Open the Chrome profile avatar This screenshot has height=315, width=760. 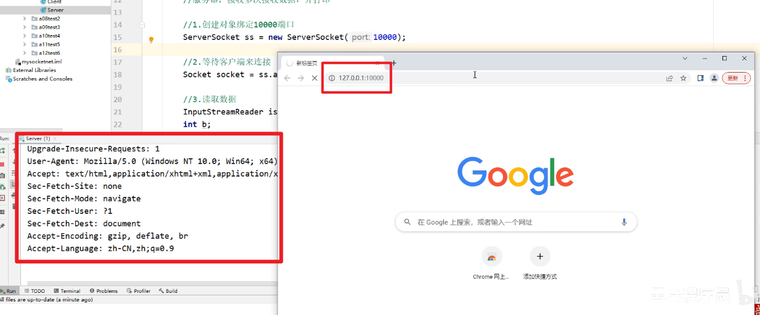714,78
